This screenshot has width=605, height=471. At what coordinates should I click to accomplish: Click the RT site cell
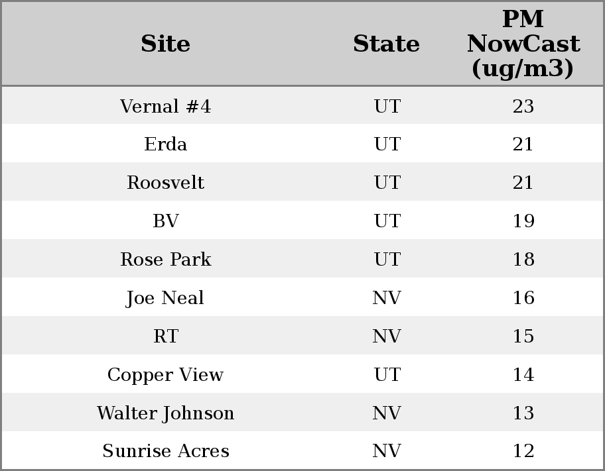pos(166,337)
